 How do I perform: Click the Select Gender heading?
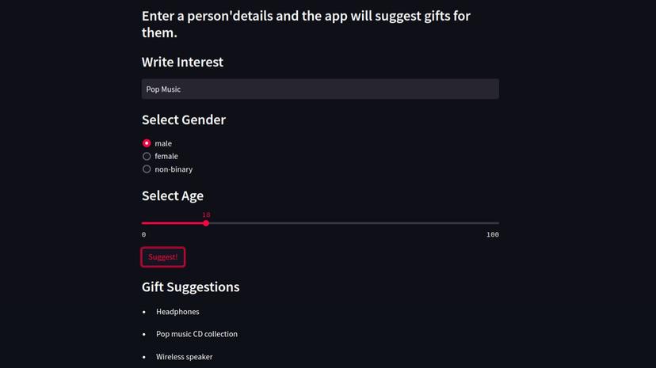coord(184,120)
